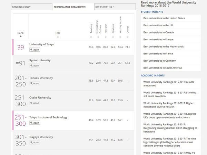Click the Student Insights heading

click(152, 12)
